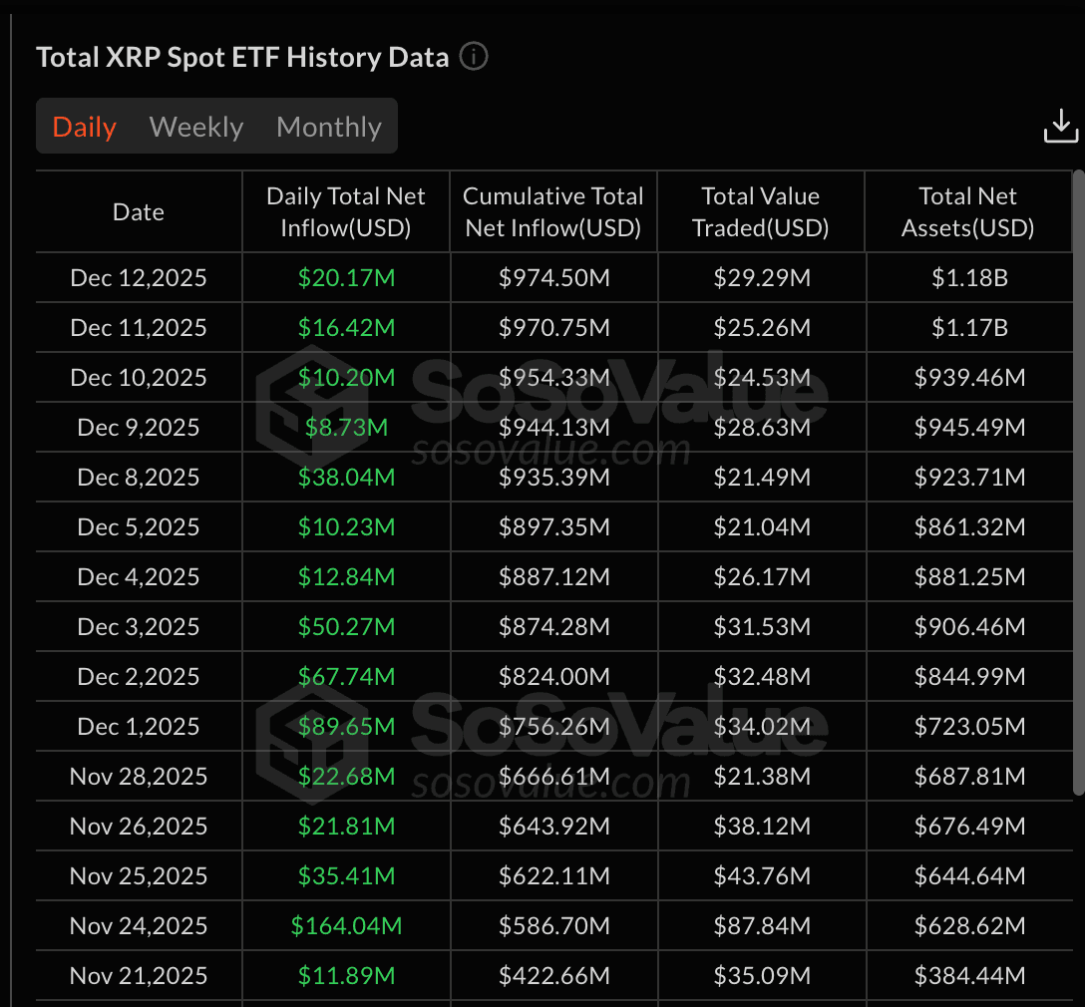The image size is (1085, 1007).
Task: Switch to the Monthly tab
Action: tap(329, 126)
